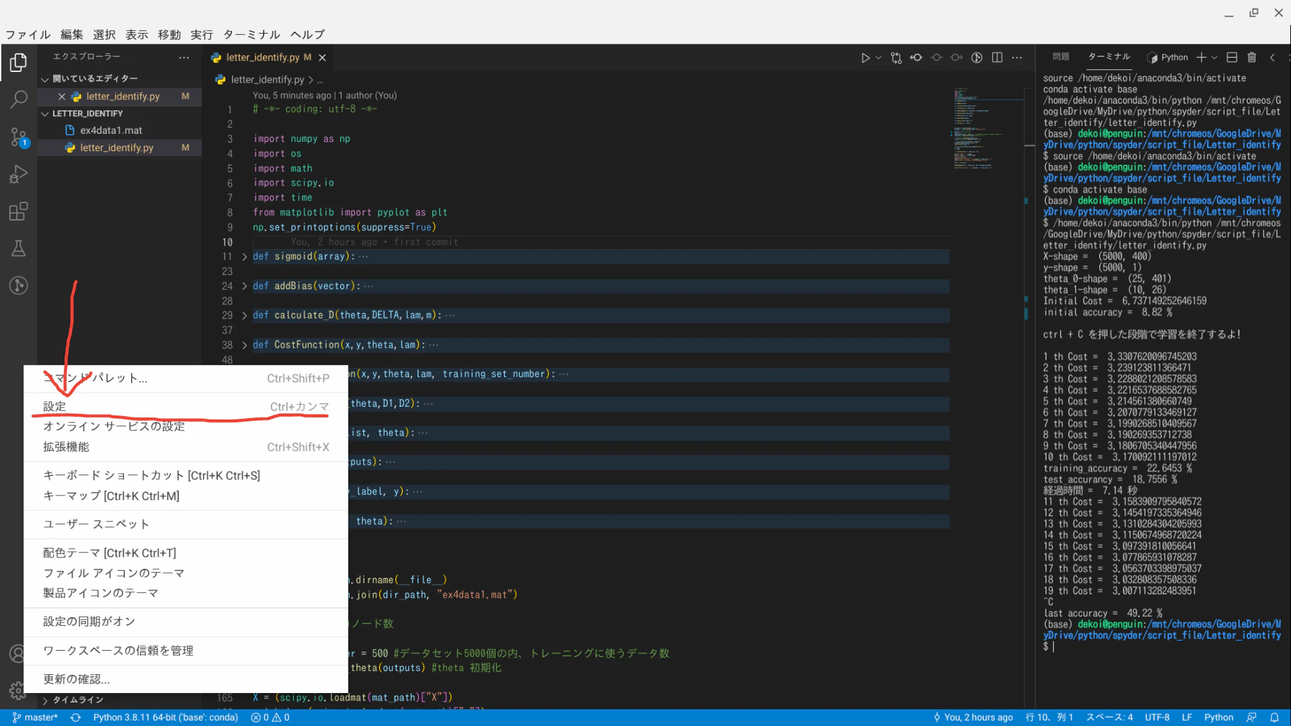Open the Source Control view in the sidebar

pyautogui.click(x=18, y=136)
